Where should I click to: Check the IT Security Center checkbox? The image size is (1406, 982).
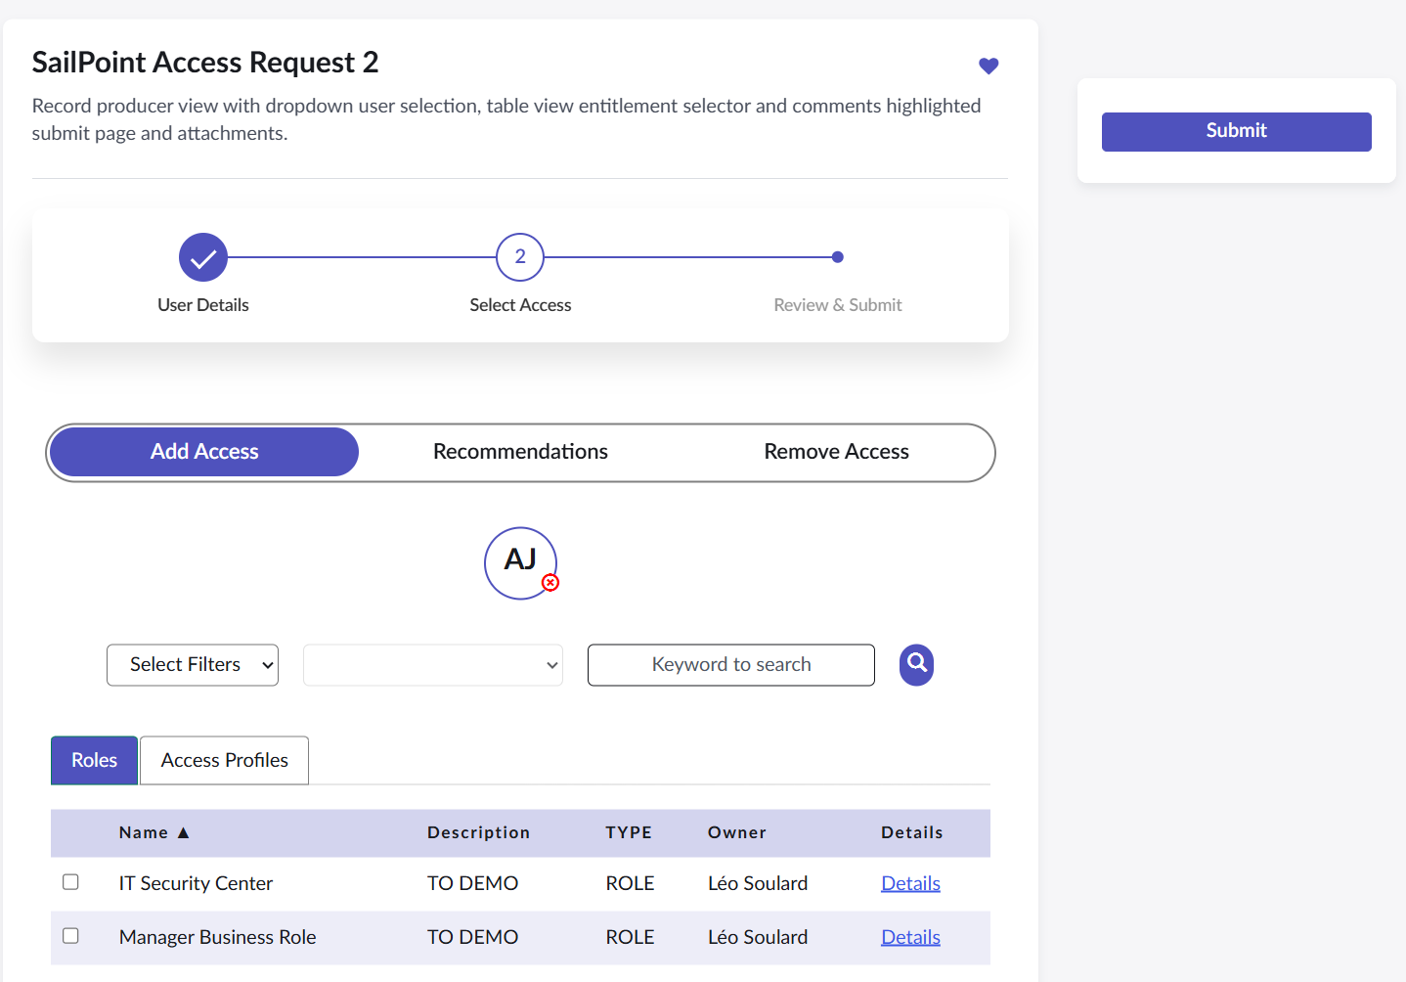(70, 882)
